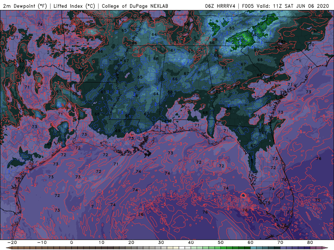The width and height of the screenshot is (334, 250).
Task: Click the '0' color scale label
Action: 71,242
